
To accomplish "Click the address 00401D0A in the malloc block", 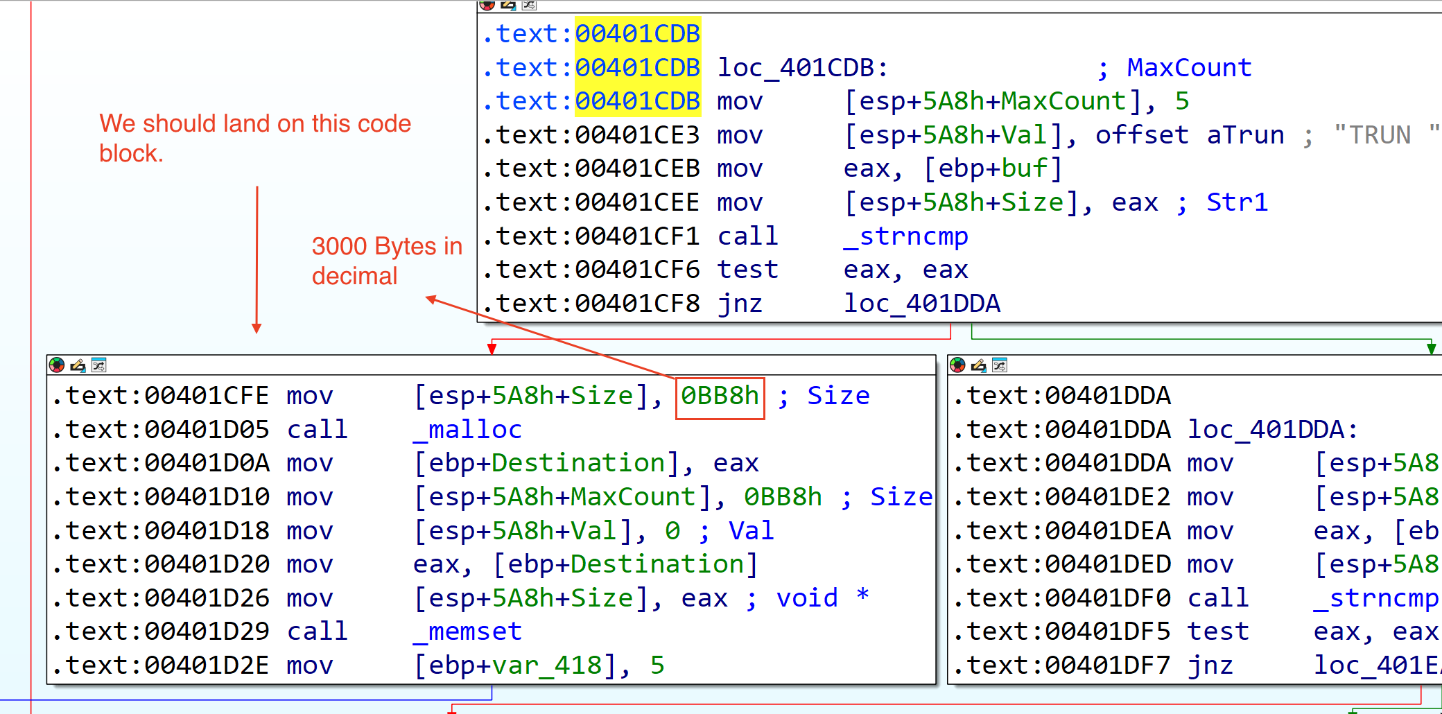I will [x=207, y=463].
